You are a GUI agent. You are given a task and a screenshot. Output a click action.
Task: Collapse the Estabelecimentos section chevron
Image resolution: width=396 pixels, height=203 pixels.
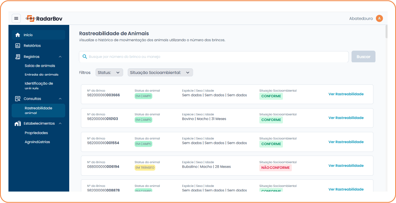[60, 123]
